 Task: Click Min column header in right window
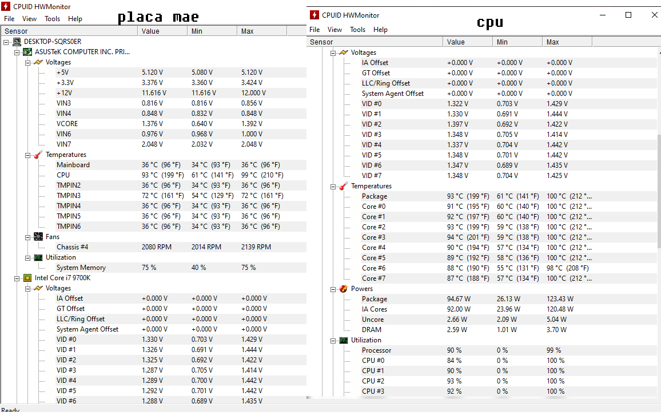click(517, 42)
